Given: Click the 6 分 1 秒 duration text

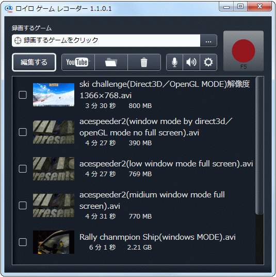Looking at the screenshot, I should (103, 248).
